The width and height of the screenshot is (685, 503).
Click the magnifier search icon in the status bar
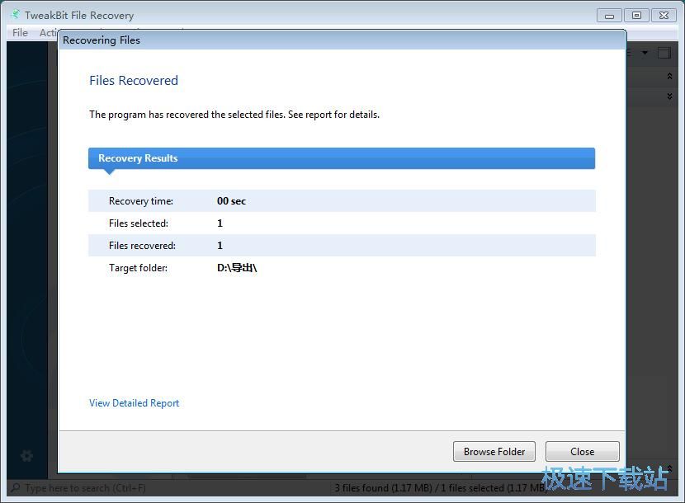pyautogui.click(x=16, y=487)
